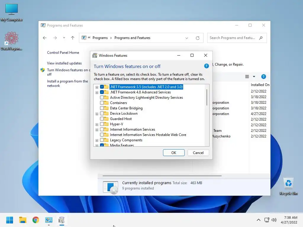Select the Legacy Components row
This screenshot has height=227, width=303.
[126, 140]
